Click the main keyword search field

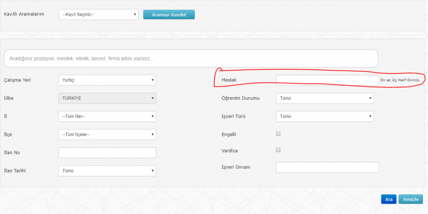[x=191, y=59]
